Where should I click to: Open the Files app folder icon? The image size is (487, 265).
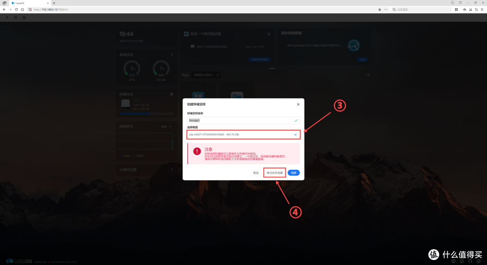[x=237, y=95]
